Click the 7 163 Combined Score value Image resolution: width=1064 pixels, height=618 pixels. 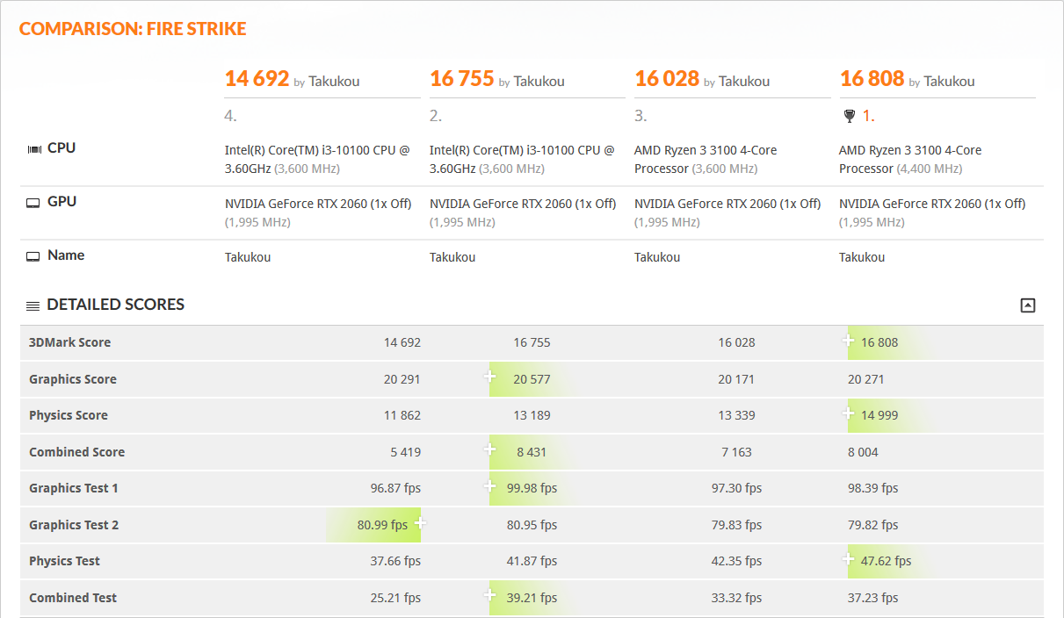(x=737, y=452)
